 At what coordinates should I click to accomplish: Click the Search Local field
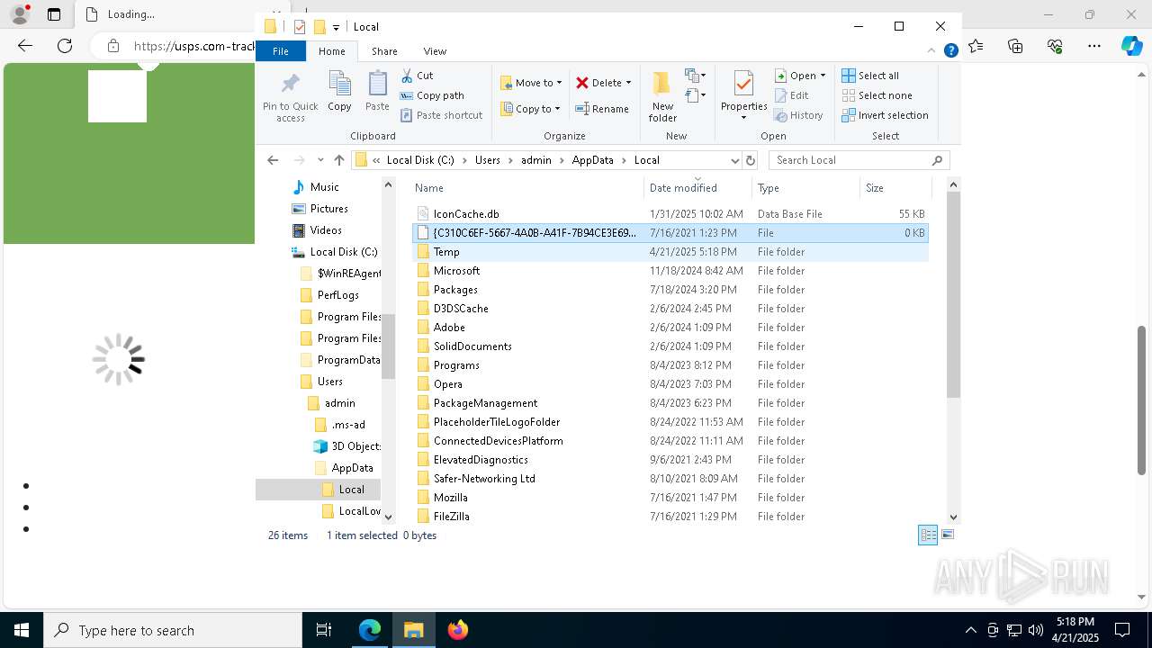(x=859, y=160)
